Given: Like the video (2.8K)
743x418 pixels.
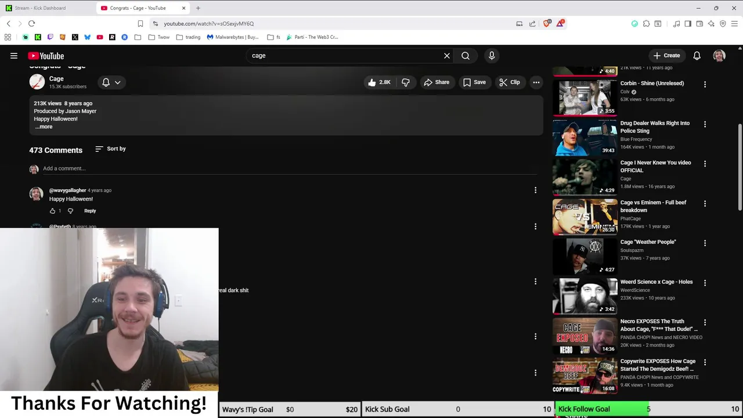Looking at the screenshot, I should pyautogui.click(x=379, y=82).
